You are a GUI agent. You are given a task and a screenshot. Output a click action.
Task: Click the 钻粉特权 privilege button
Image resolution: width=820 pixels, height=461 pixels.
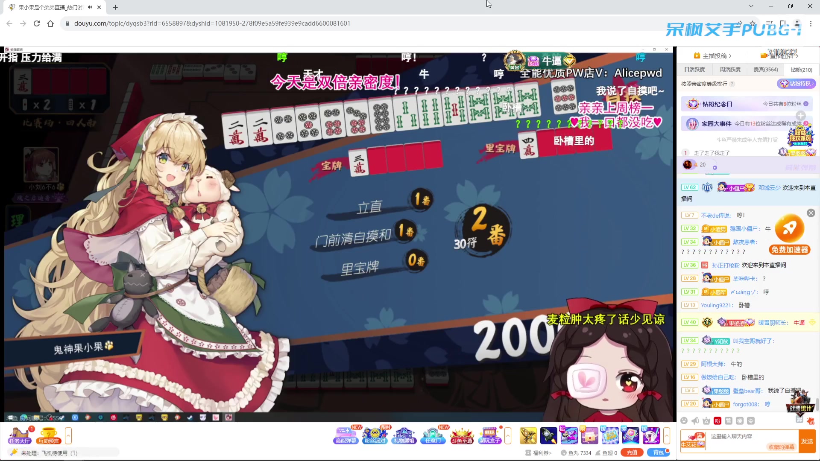[x=797, y=84]
